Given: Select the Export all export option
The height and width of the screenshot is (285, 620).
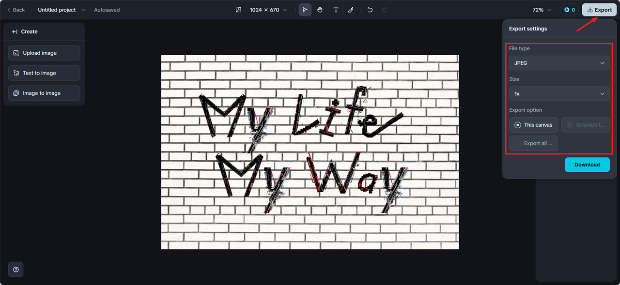Looking at the screenshot, I should 533,143.
